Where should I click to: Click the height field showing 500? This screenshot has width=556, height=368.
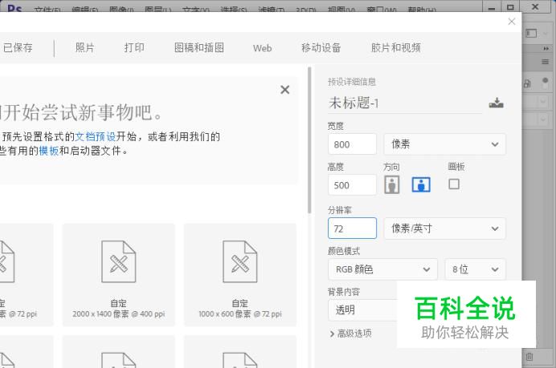click(352, 184)
